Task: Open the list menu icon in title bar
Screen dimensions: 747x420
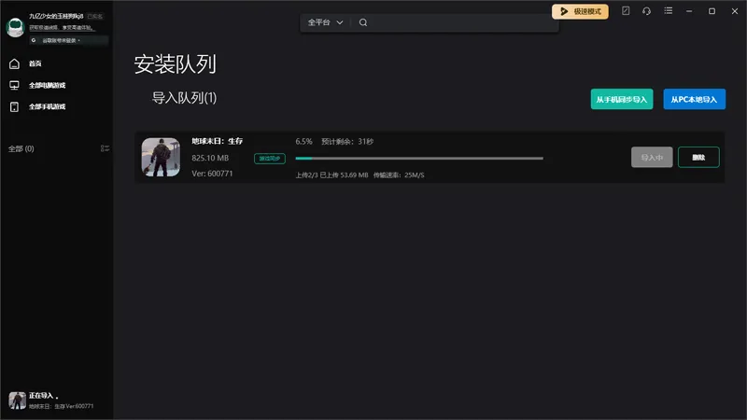Action: (669, 10)
